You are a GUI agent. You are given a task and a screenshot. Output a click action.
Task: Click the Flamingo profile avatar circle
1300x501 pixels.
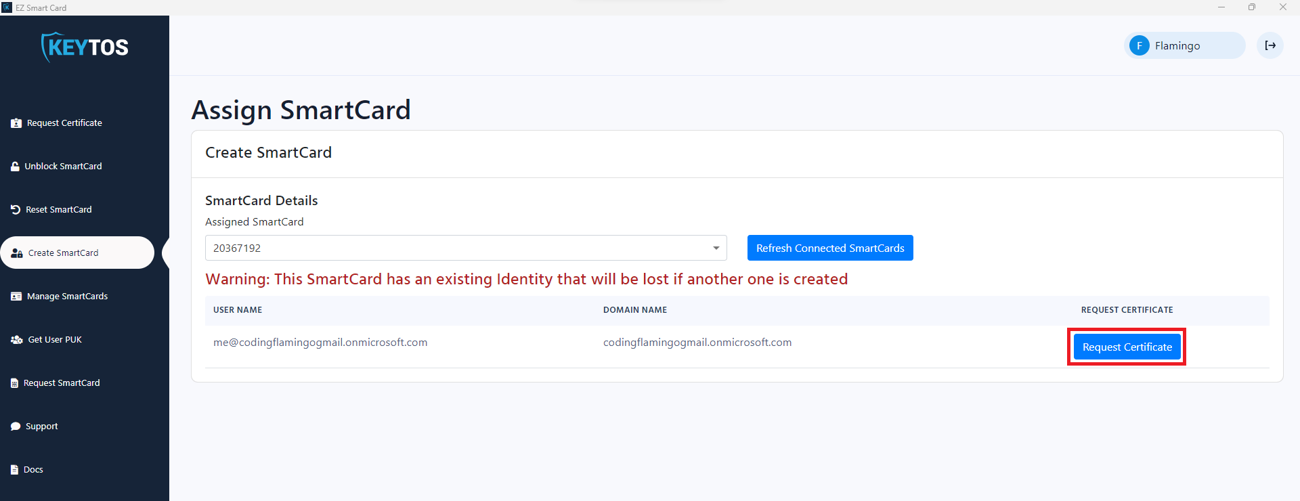(x=1139, y=45)
